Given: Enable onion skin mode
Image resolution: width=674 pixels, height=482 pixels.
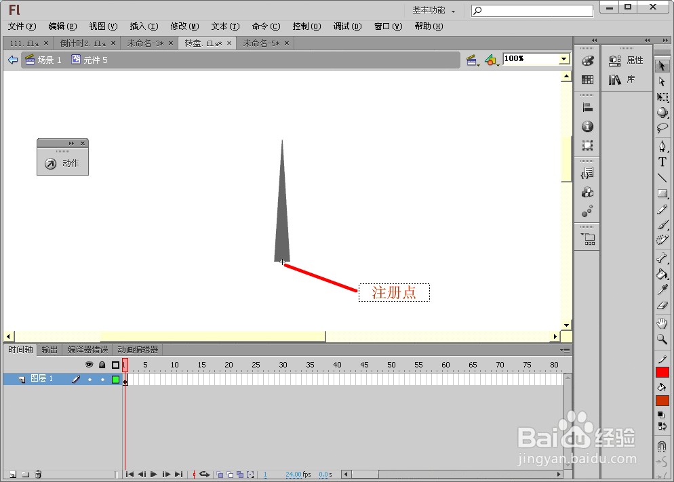Looking at the screenshot, I should pos(218,475).
